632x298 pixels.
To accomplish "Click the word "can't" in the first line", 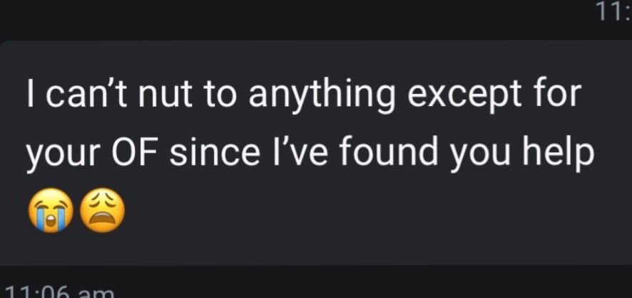I will tap(84, 97).
